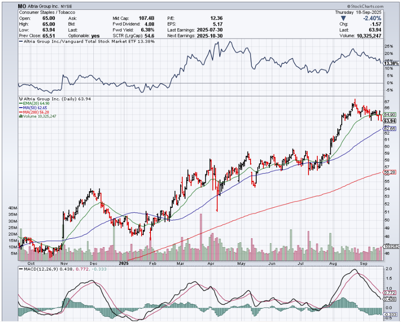Click the Sep label on the time axis
This screenshot has width=401, height=322.
point(364,264)
